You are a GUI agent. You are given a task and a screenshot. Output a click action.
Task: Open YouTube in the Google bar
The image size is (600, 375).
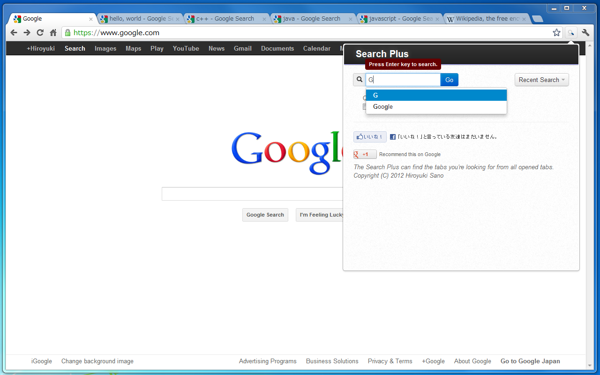click(x=186, y=48)
